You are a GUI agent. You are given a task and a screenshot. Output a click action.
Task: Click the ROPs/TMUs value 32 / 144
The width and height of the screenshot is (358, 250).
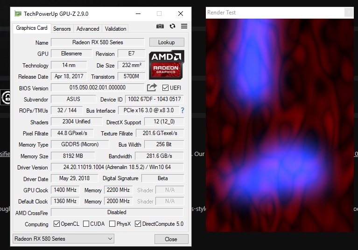[x=67, y=110]
